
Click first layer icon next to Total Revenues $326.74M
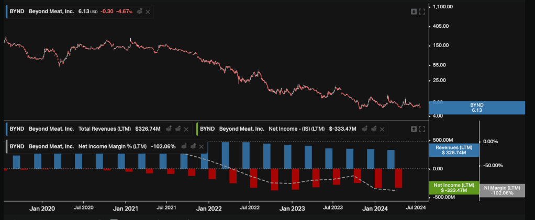pos(169,129)
